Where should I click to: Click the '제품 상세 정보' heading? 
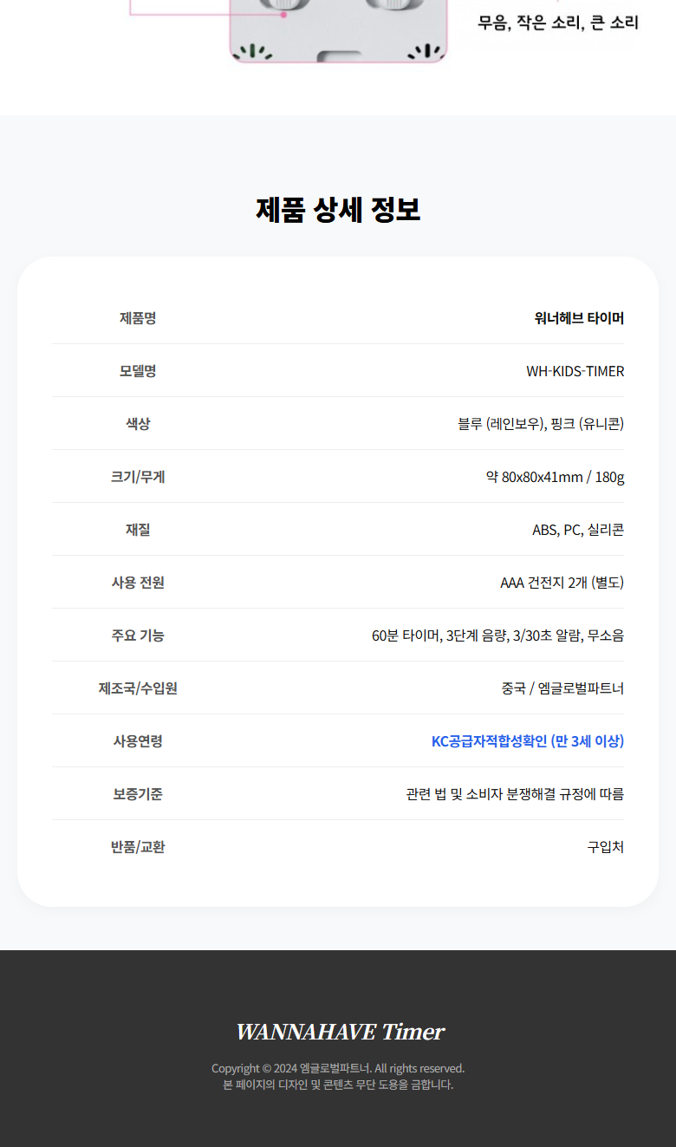338,210
